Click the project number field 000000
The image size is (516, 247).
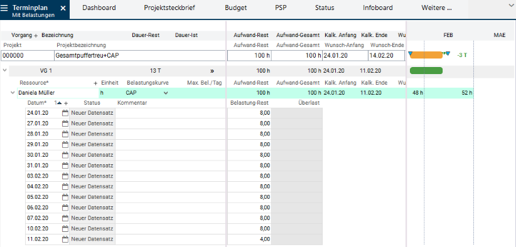tap(28, 56)
